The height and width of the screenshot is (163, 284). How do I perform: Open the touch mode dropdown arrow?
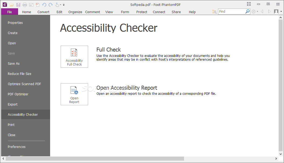61,5
